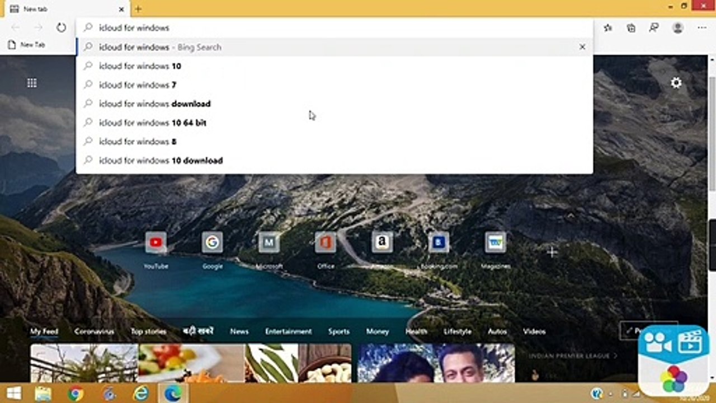Switch to Autos feed tab

[x=497, y=331]
